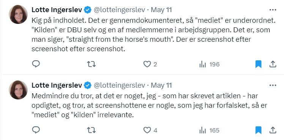Retweet the second tweet about screenshottene
This screenshot has width=284, height=140.
coord(92,130)
